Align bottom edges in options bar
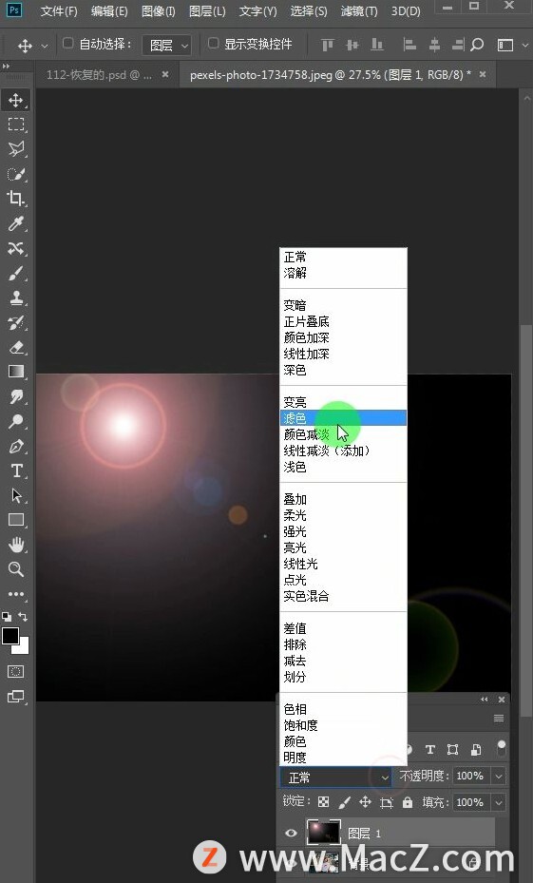533x883 pixels. (x=377, y=45)
